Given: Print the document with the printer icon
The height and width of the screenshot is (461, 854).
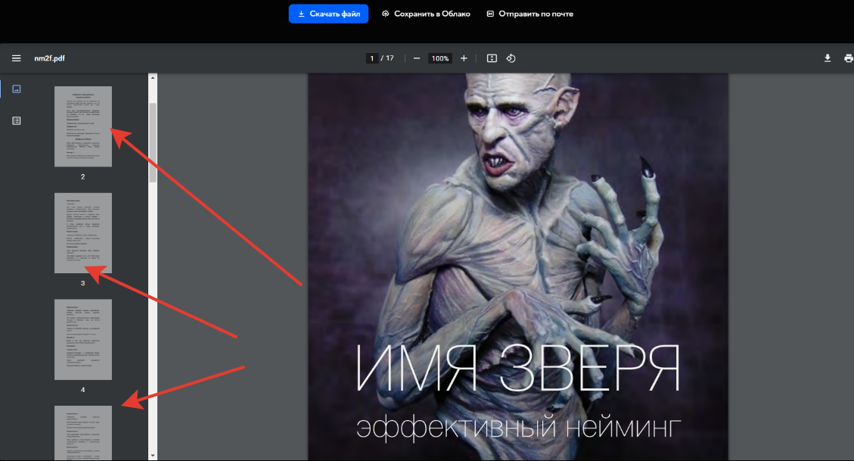Looking at the screenshot, I should pos(848,58).
